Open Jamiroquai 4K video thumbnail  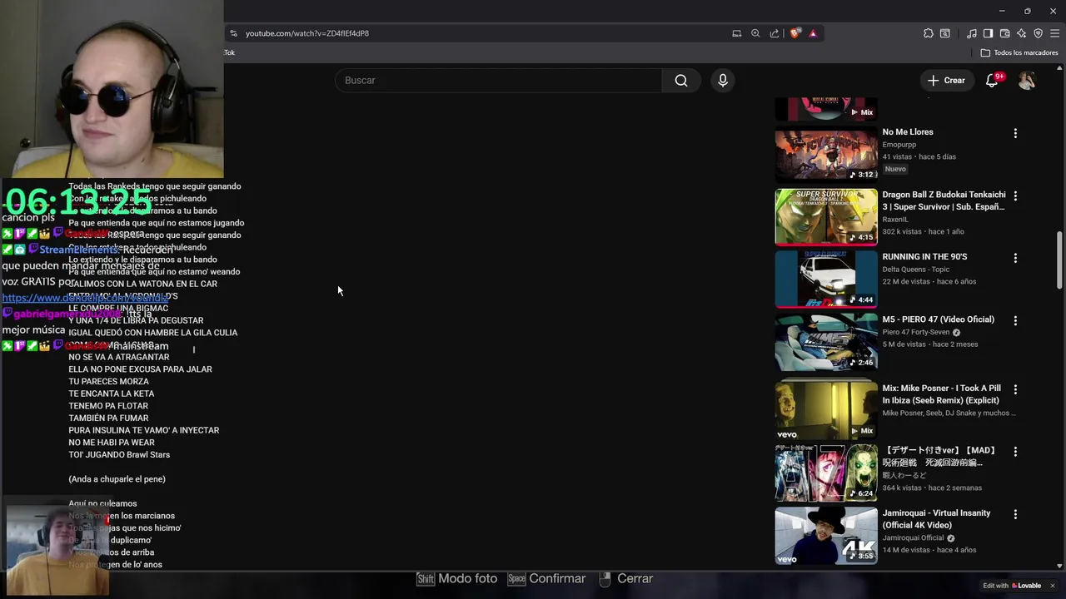[x=826, y=536]
